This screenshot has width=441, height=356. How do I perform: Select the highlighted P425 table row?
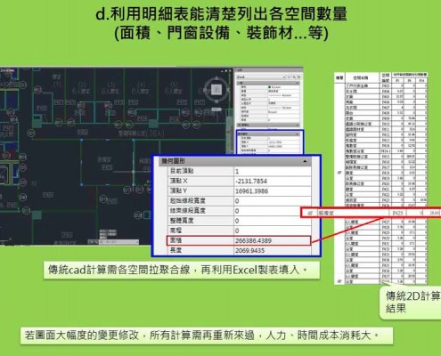click(371, 213)
